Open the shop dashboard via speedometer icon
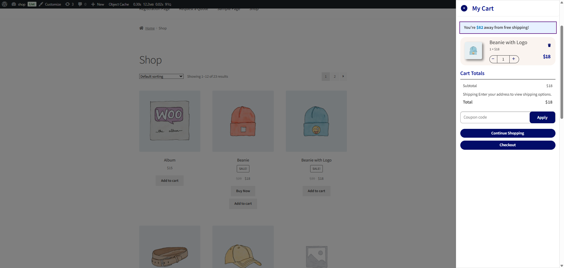 click(x=14, y=4)
